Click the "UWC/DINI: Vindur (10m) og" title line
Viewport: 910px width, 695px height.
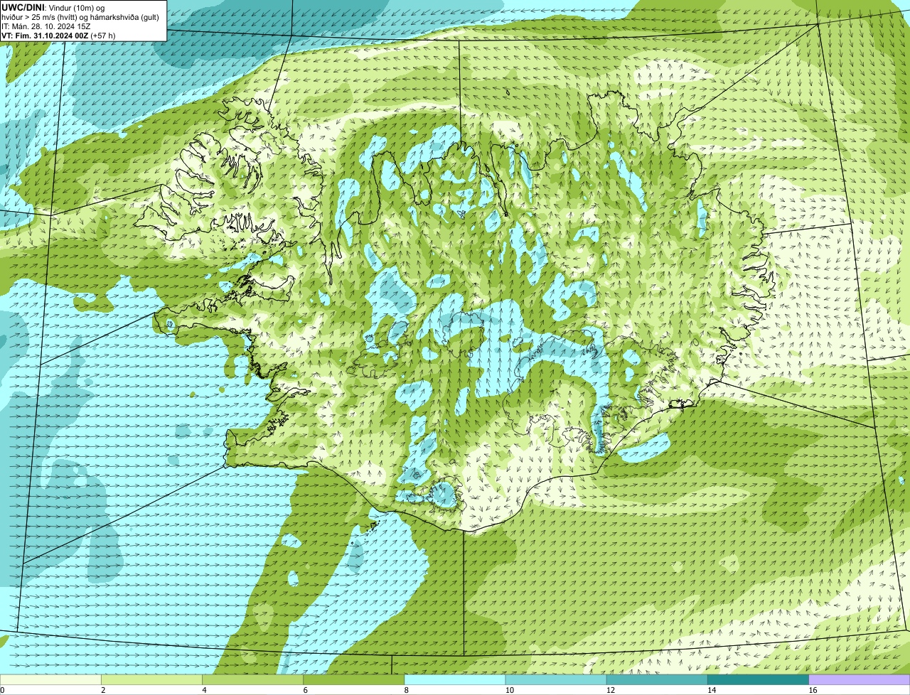coord(53,7)
